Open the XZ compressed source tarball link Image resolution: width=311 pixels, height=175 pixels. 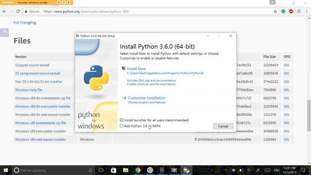[x=37, y=73]
